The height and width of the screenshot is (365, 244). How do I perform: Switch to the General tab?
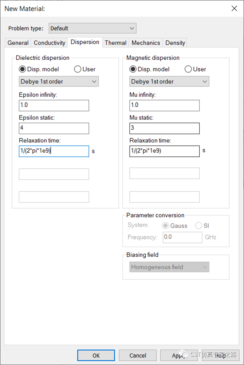(x=18, y=43)
